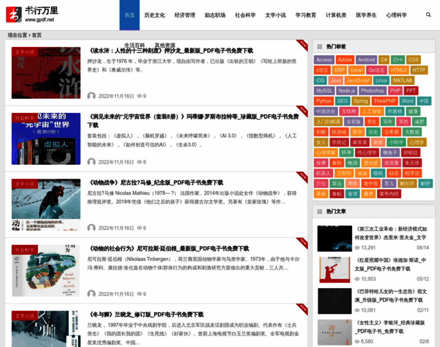The width and height of the screenshot is (440, 347).
Task: Open the 洞见未来的元宇宙世界 article title
Action: click(x=193, y=121)
